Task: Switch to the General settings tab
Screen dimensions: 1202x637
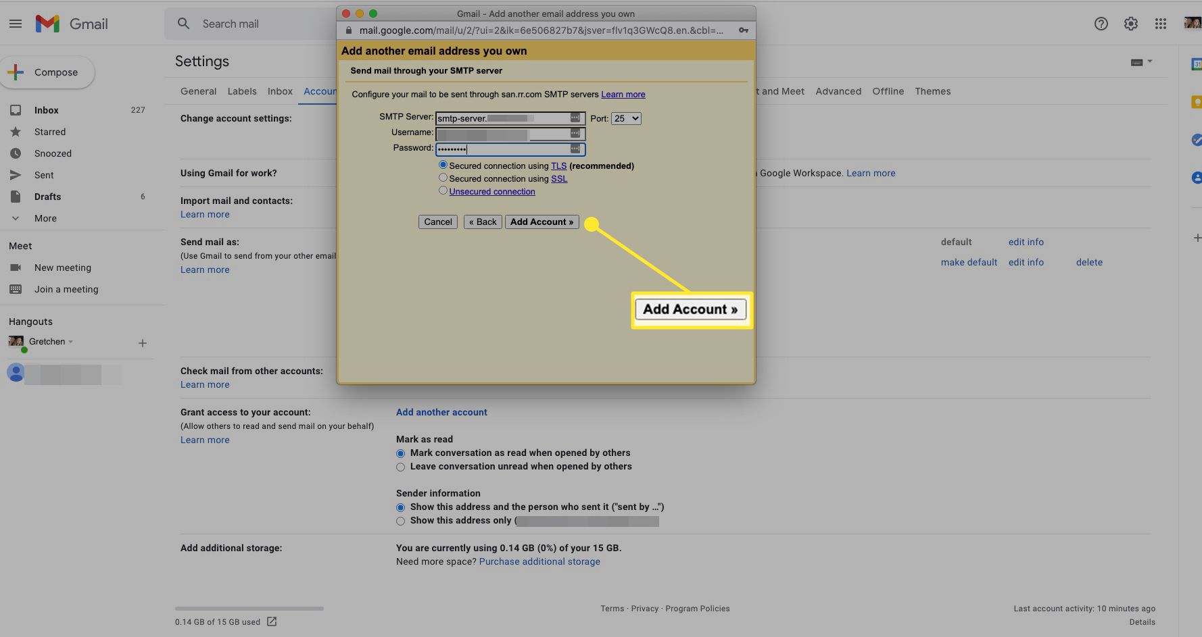Action: tap(198, 91)
